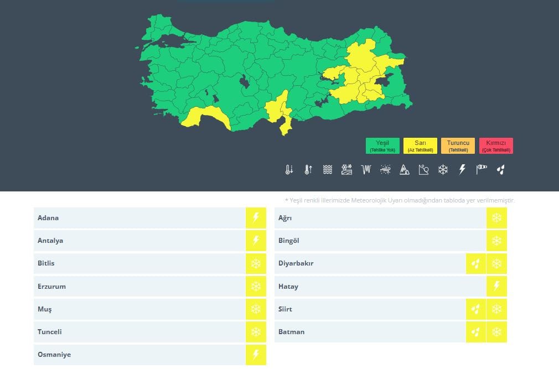
Task: Click the Kırmızı legend button
Action: pyautogui.click(x=496, y=145)
